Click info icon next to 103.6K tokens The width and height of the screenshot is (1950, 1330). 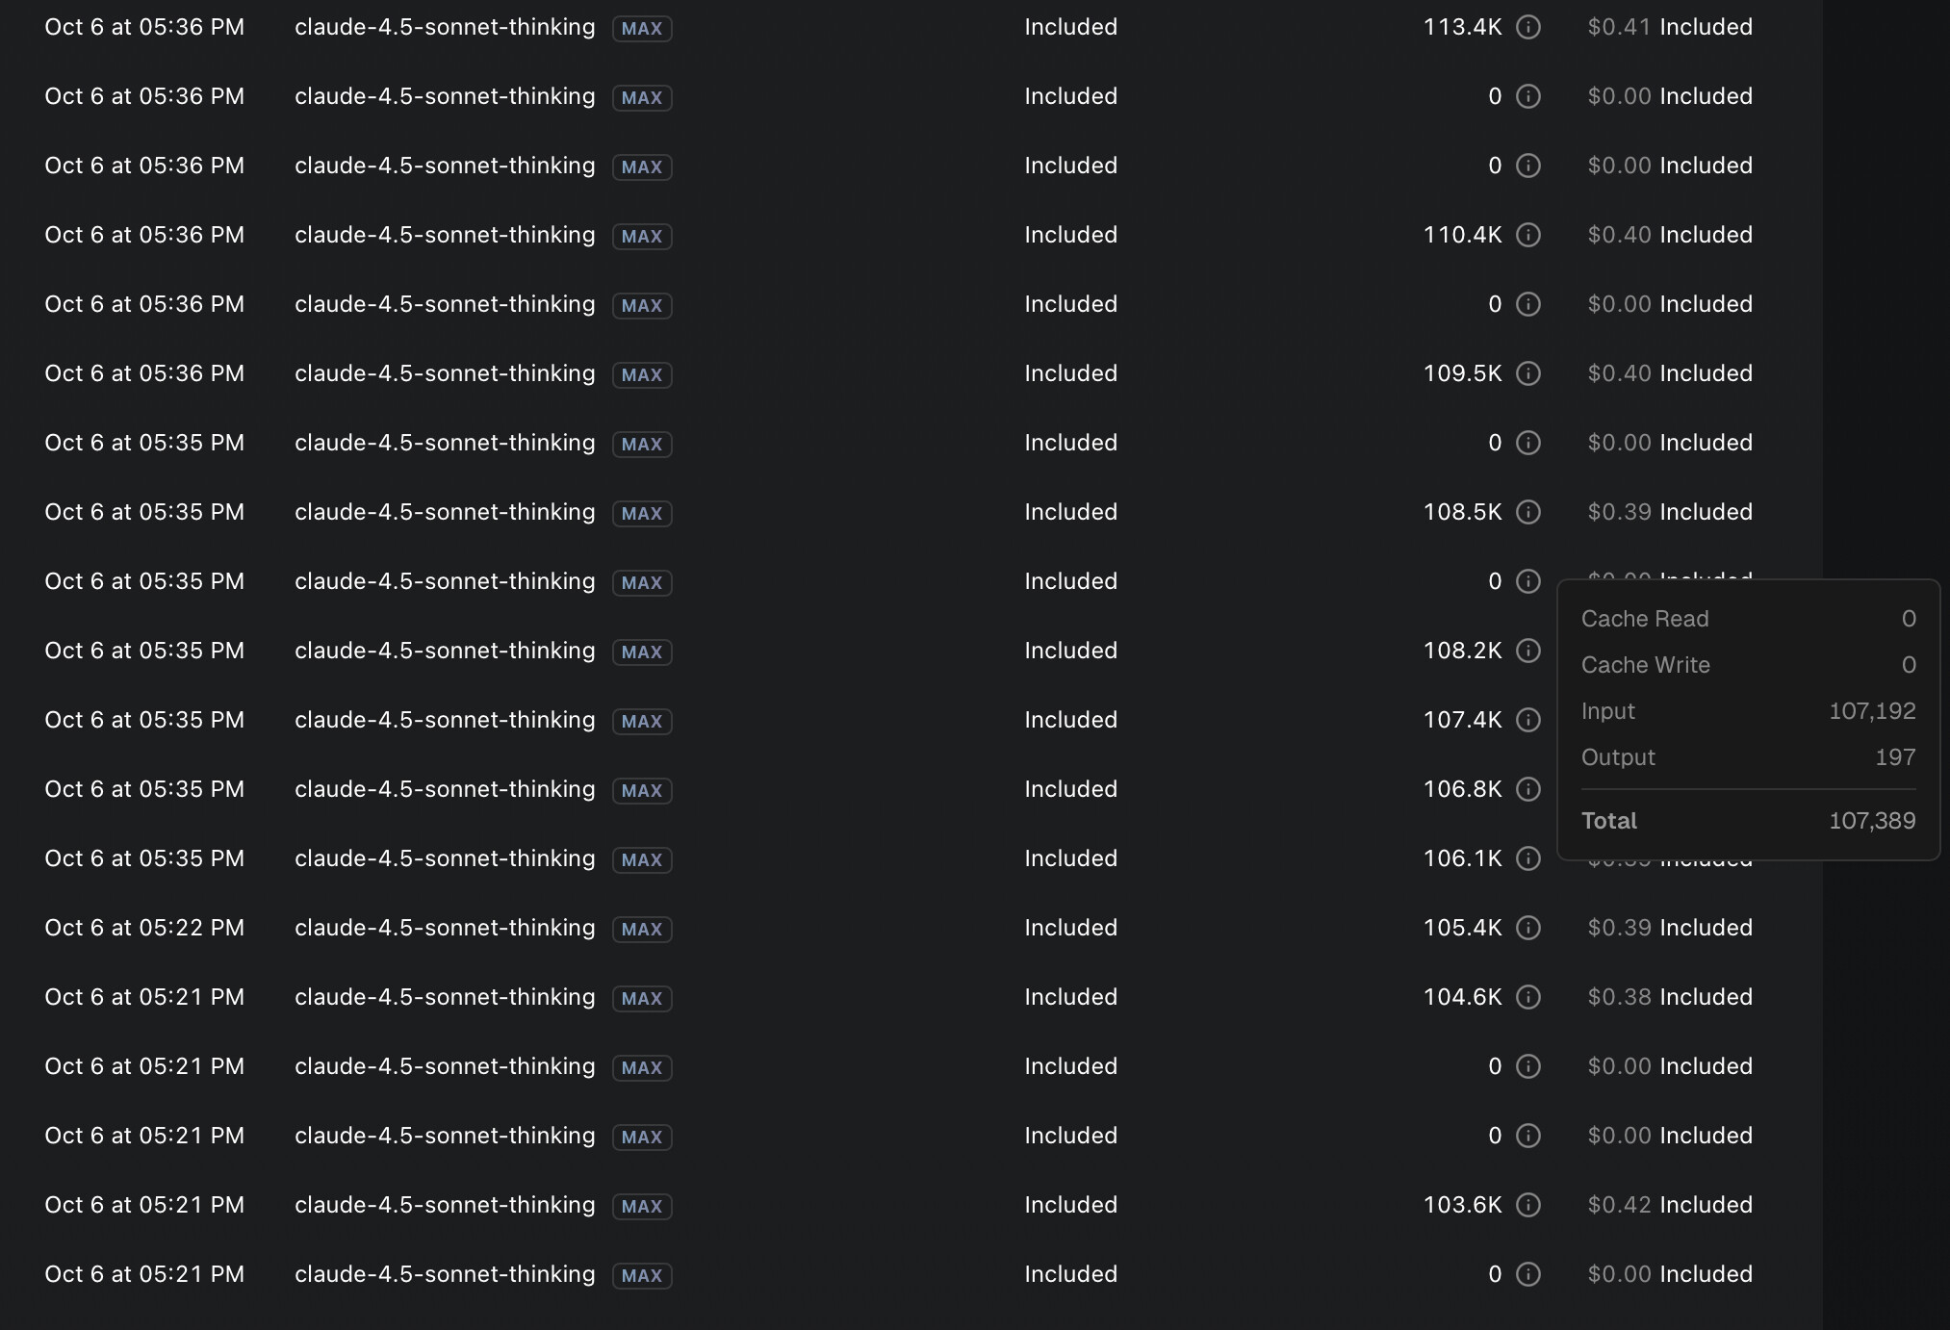[1528, 1205]
